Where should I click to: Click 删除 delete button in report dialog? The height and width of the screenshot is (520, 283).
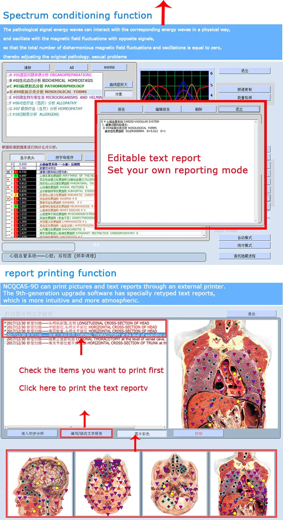(199, 109)
